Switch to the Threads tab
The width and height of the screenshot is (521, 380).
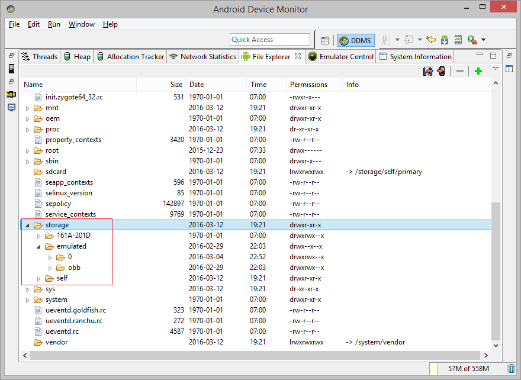coord(39,56)
